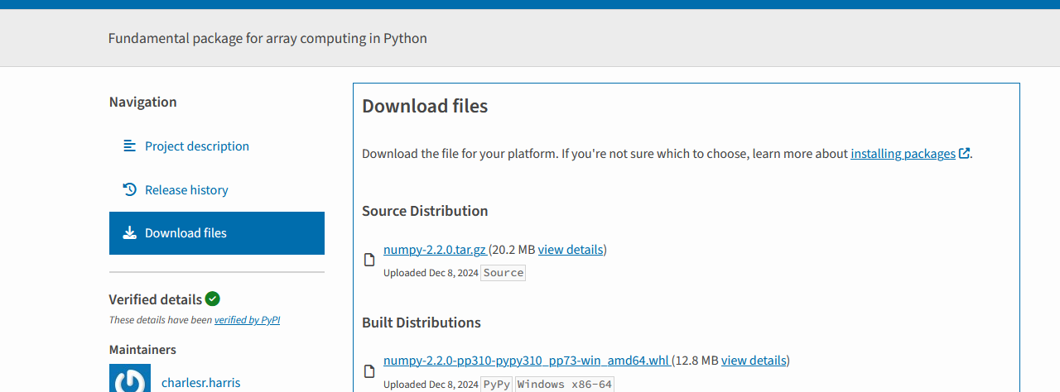Viewport: 1060px width, 392px height.
Task: Click charlesr.harris avatar thumbnail
Action: (x=130, y=378)
